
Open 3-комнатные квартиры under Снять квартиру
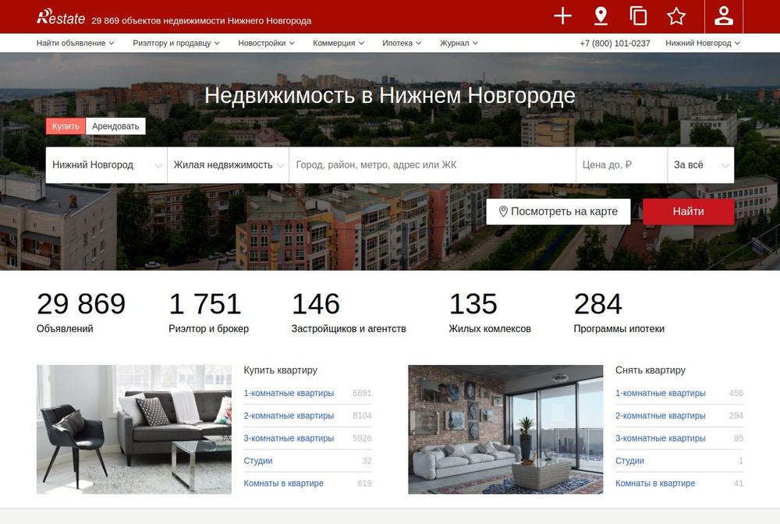[x=660, y=438]
